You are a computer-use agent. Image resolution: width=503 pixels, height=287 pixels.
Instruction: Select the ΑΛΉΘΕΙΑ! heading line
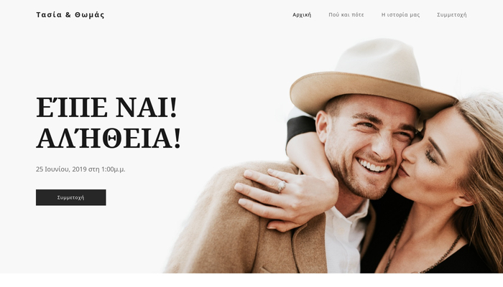pyautogui.click(x=109, y=138)
